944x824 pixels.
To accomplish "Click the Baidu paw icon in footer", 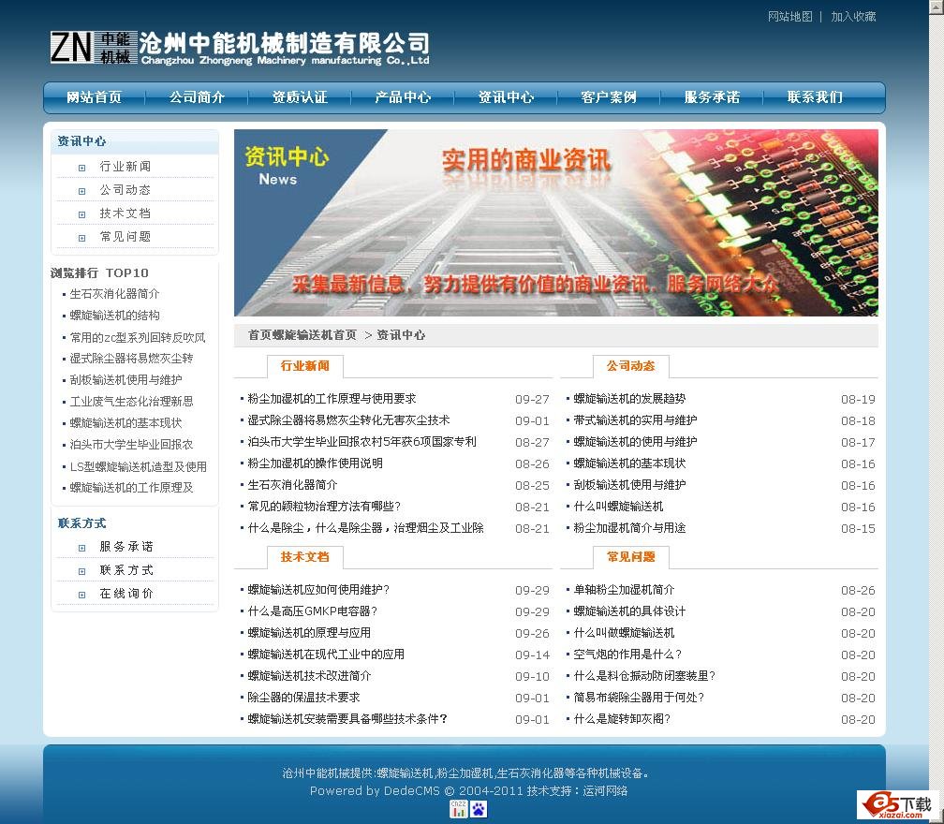I will point(479,808).
